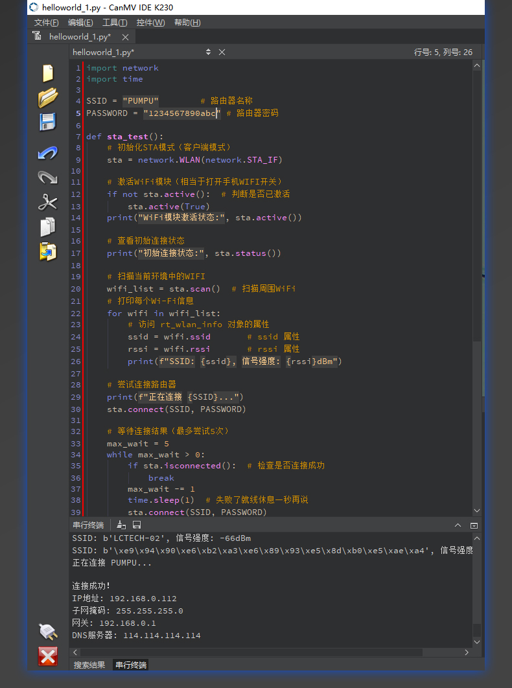
Task: Undo the last edit with blue arrow
Action: click(x=48, y=153)
